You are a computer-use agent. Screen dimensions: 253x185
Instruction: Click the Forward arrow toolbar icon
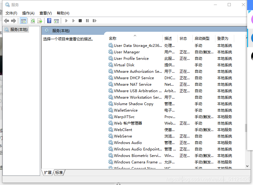(x=14, y=21)
